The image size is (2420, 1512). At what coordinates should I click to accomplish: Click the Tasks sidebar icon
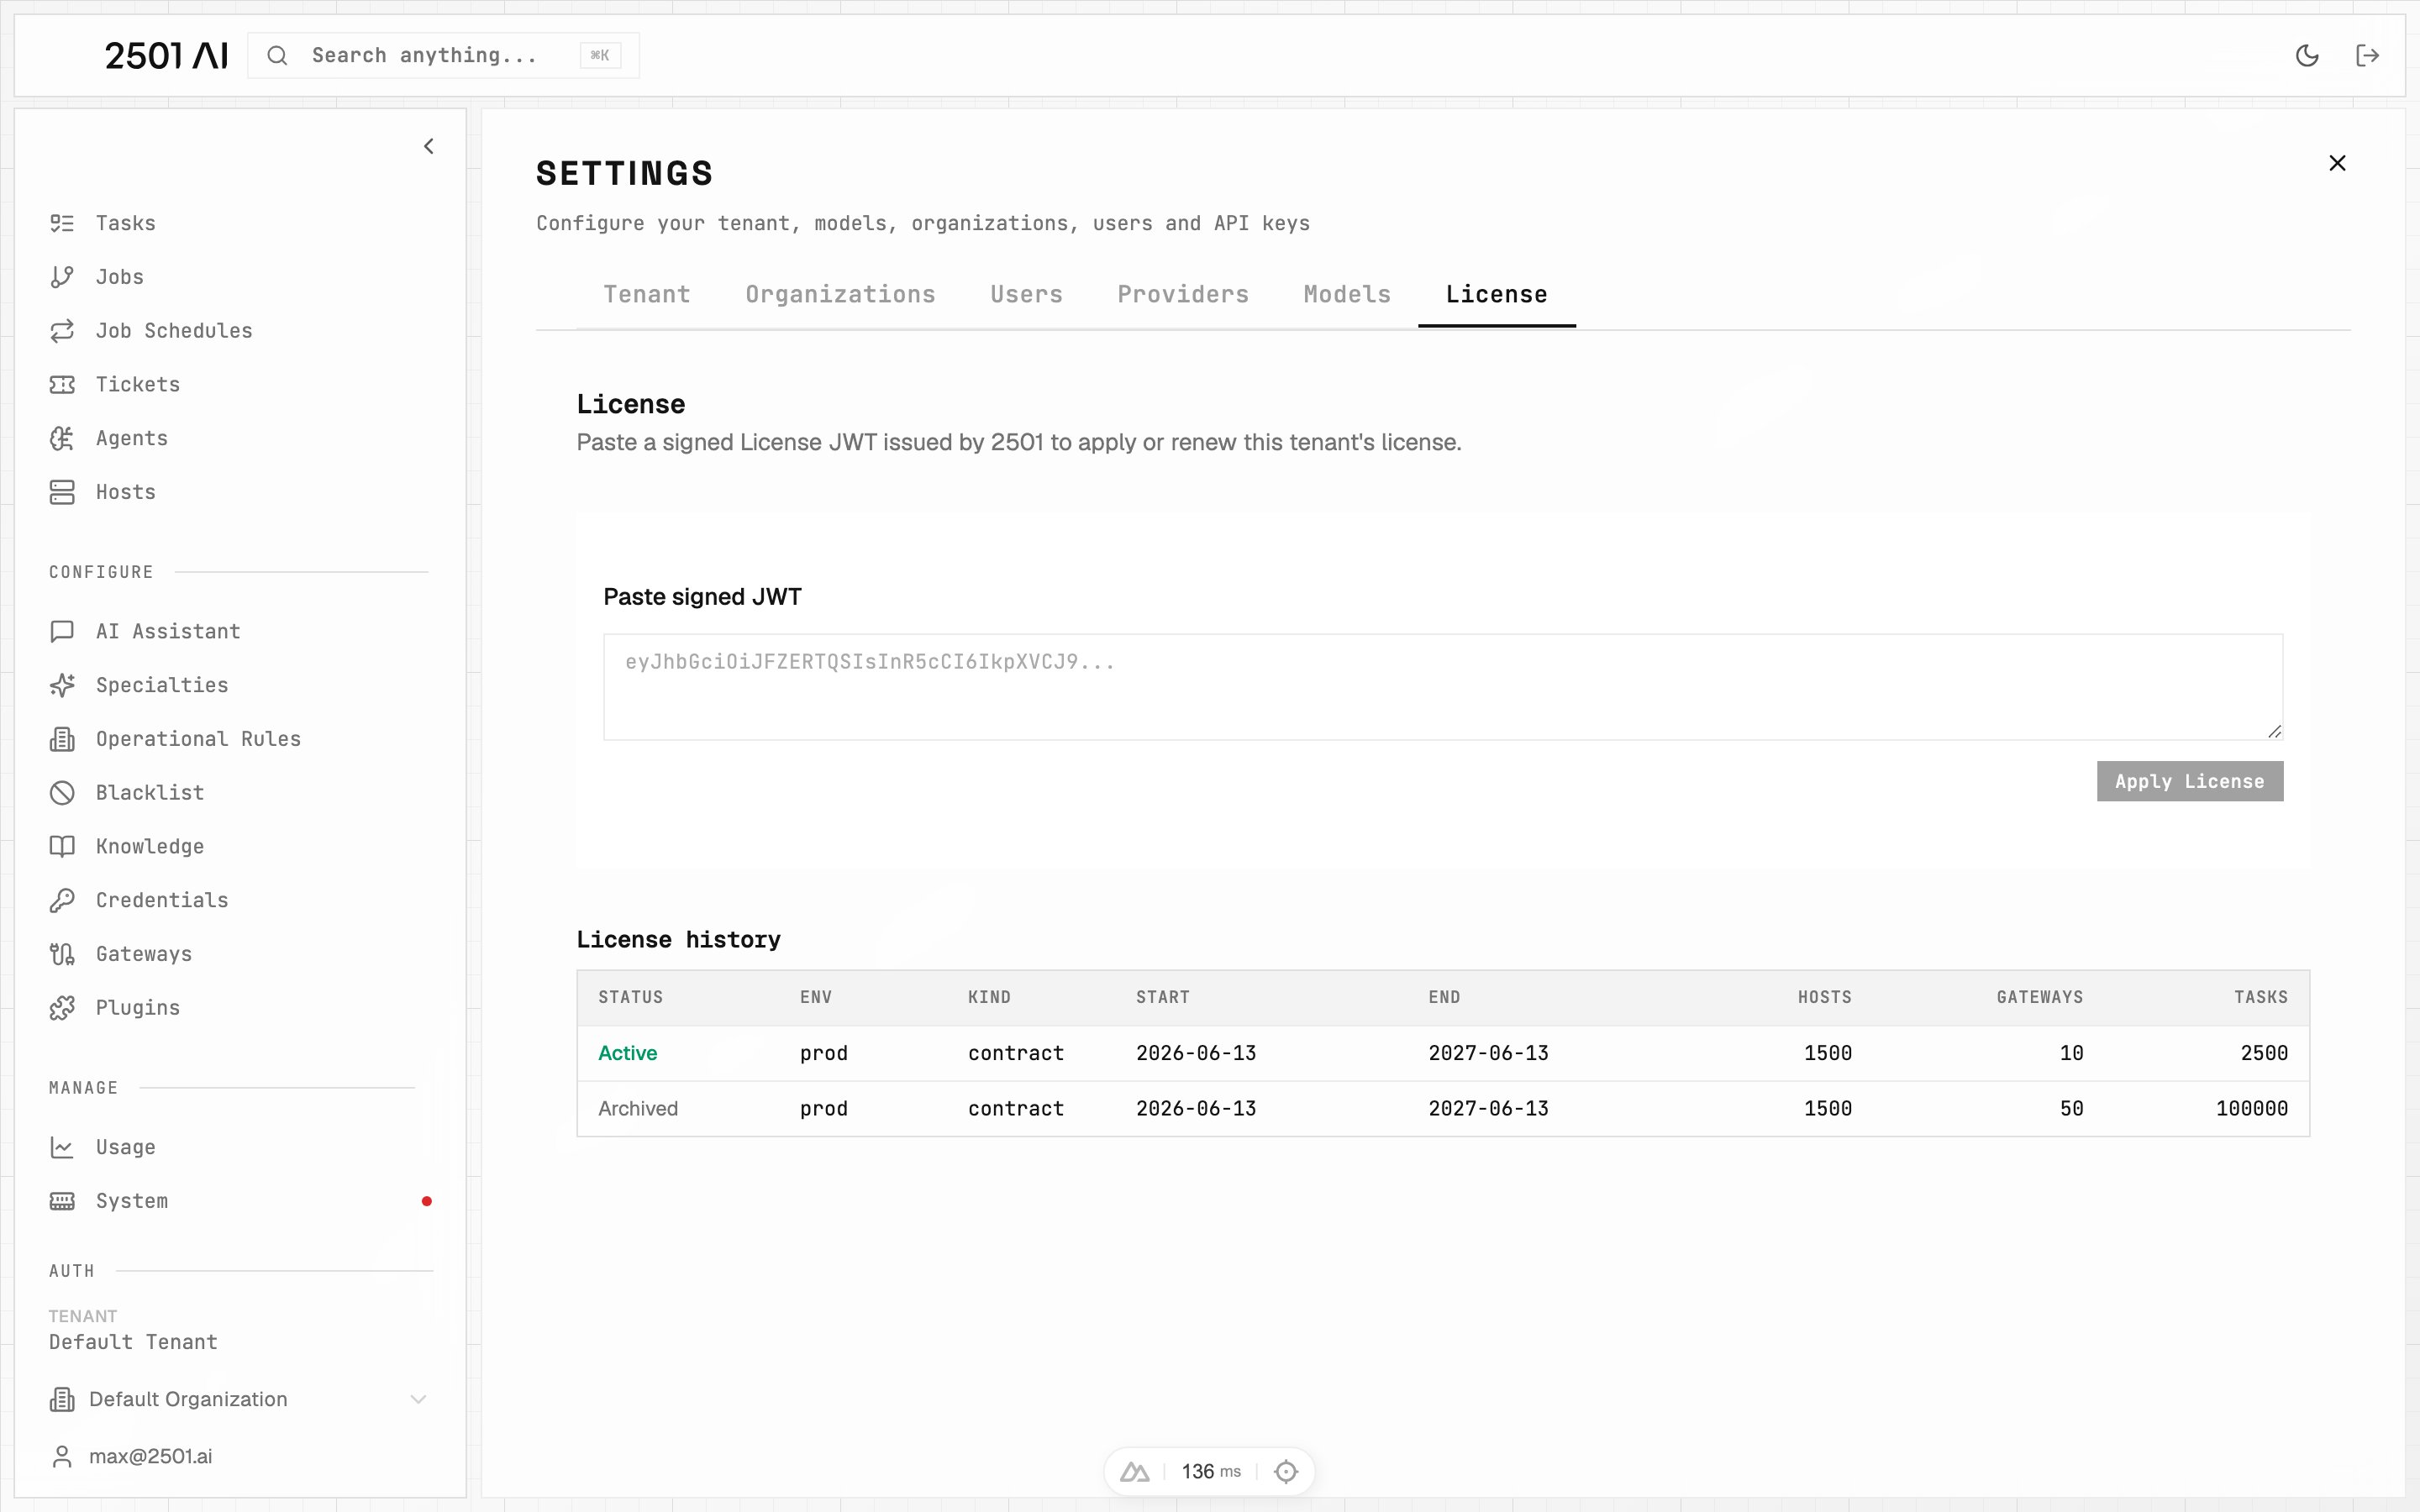[x=62, y=223]
